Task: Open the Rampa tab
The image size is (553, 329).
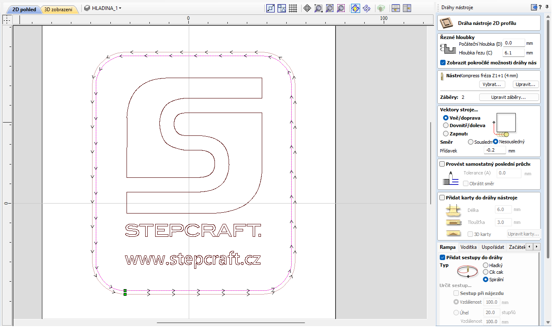Action: point(448,247)
